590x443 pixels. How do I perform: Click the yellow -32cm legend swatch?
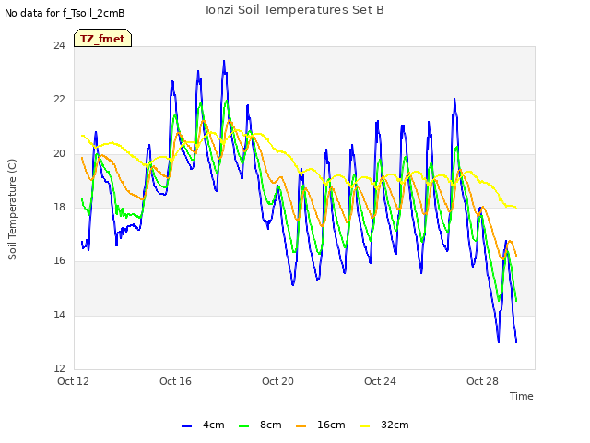coord(365,426)
